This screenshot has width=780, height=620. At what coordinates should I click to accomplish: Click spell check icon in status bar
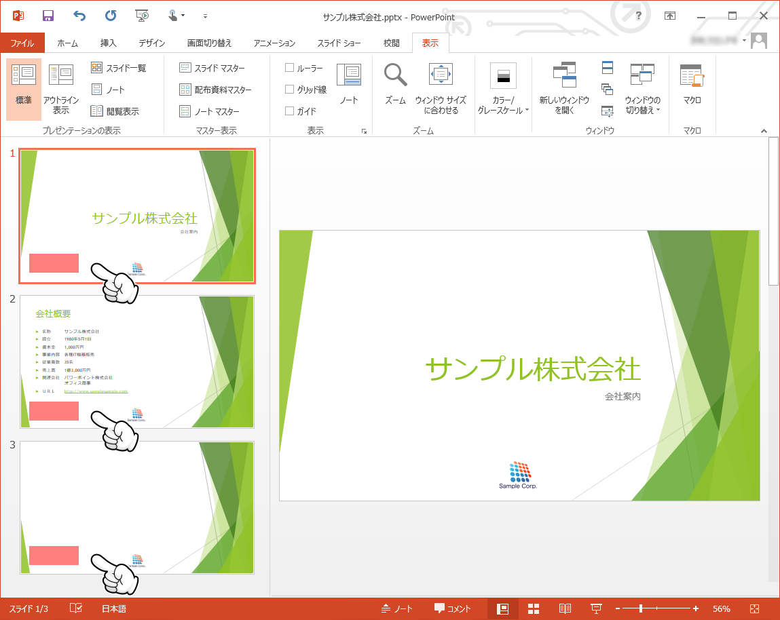click(x=75, y=608)
